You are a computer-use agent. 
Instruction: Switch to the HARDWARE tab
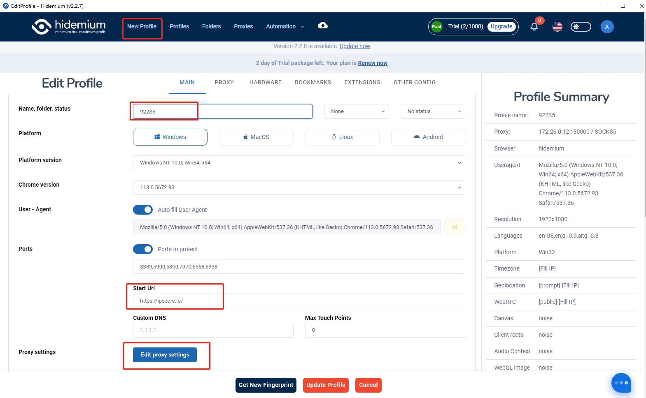[x=265, y=82]
